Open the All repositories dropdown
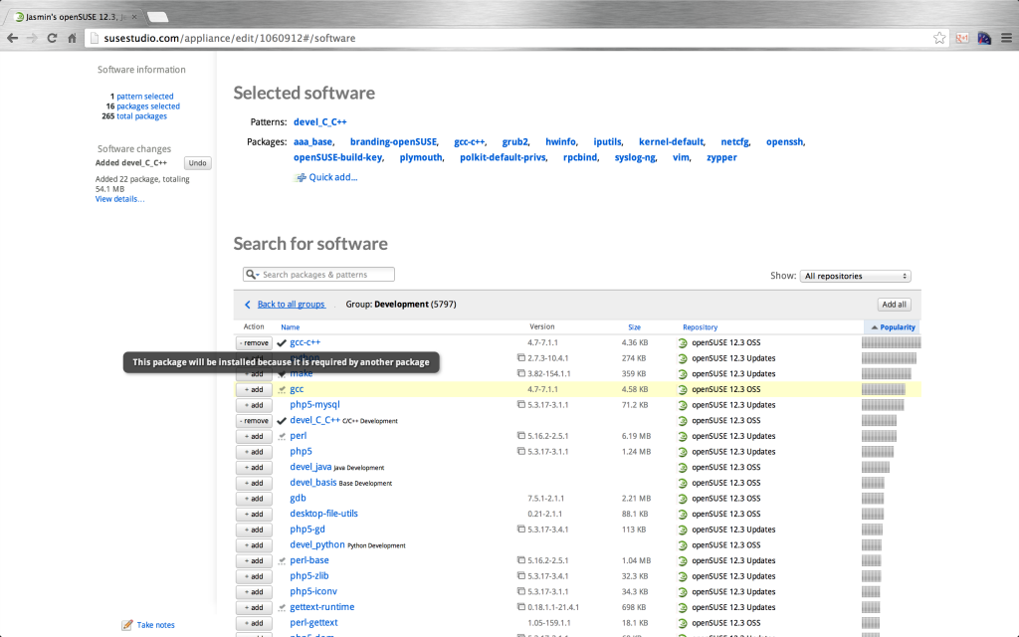The image size is (1019, 637). coord(854,276)
